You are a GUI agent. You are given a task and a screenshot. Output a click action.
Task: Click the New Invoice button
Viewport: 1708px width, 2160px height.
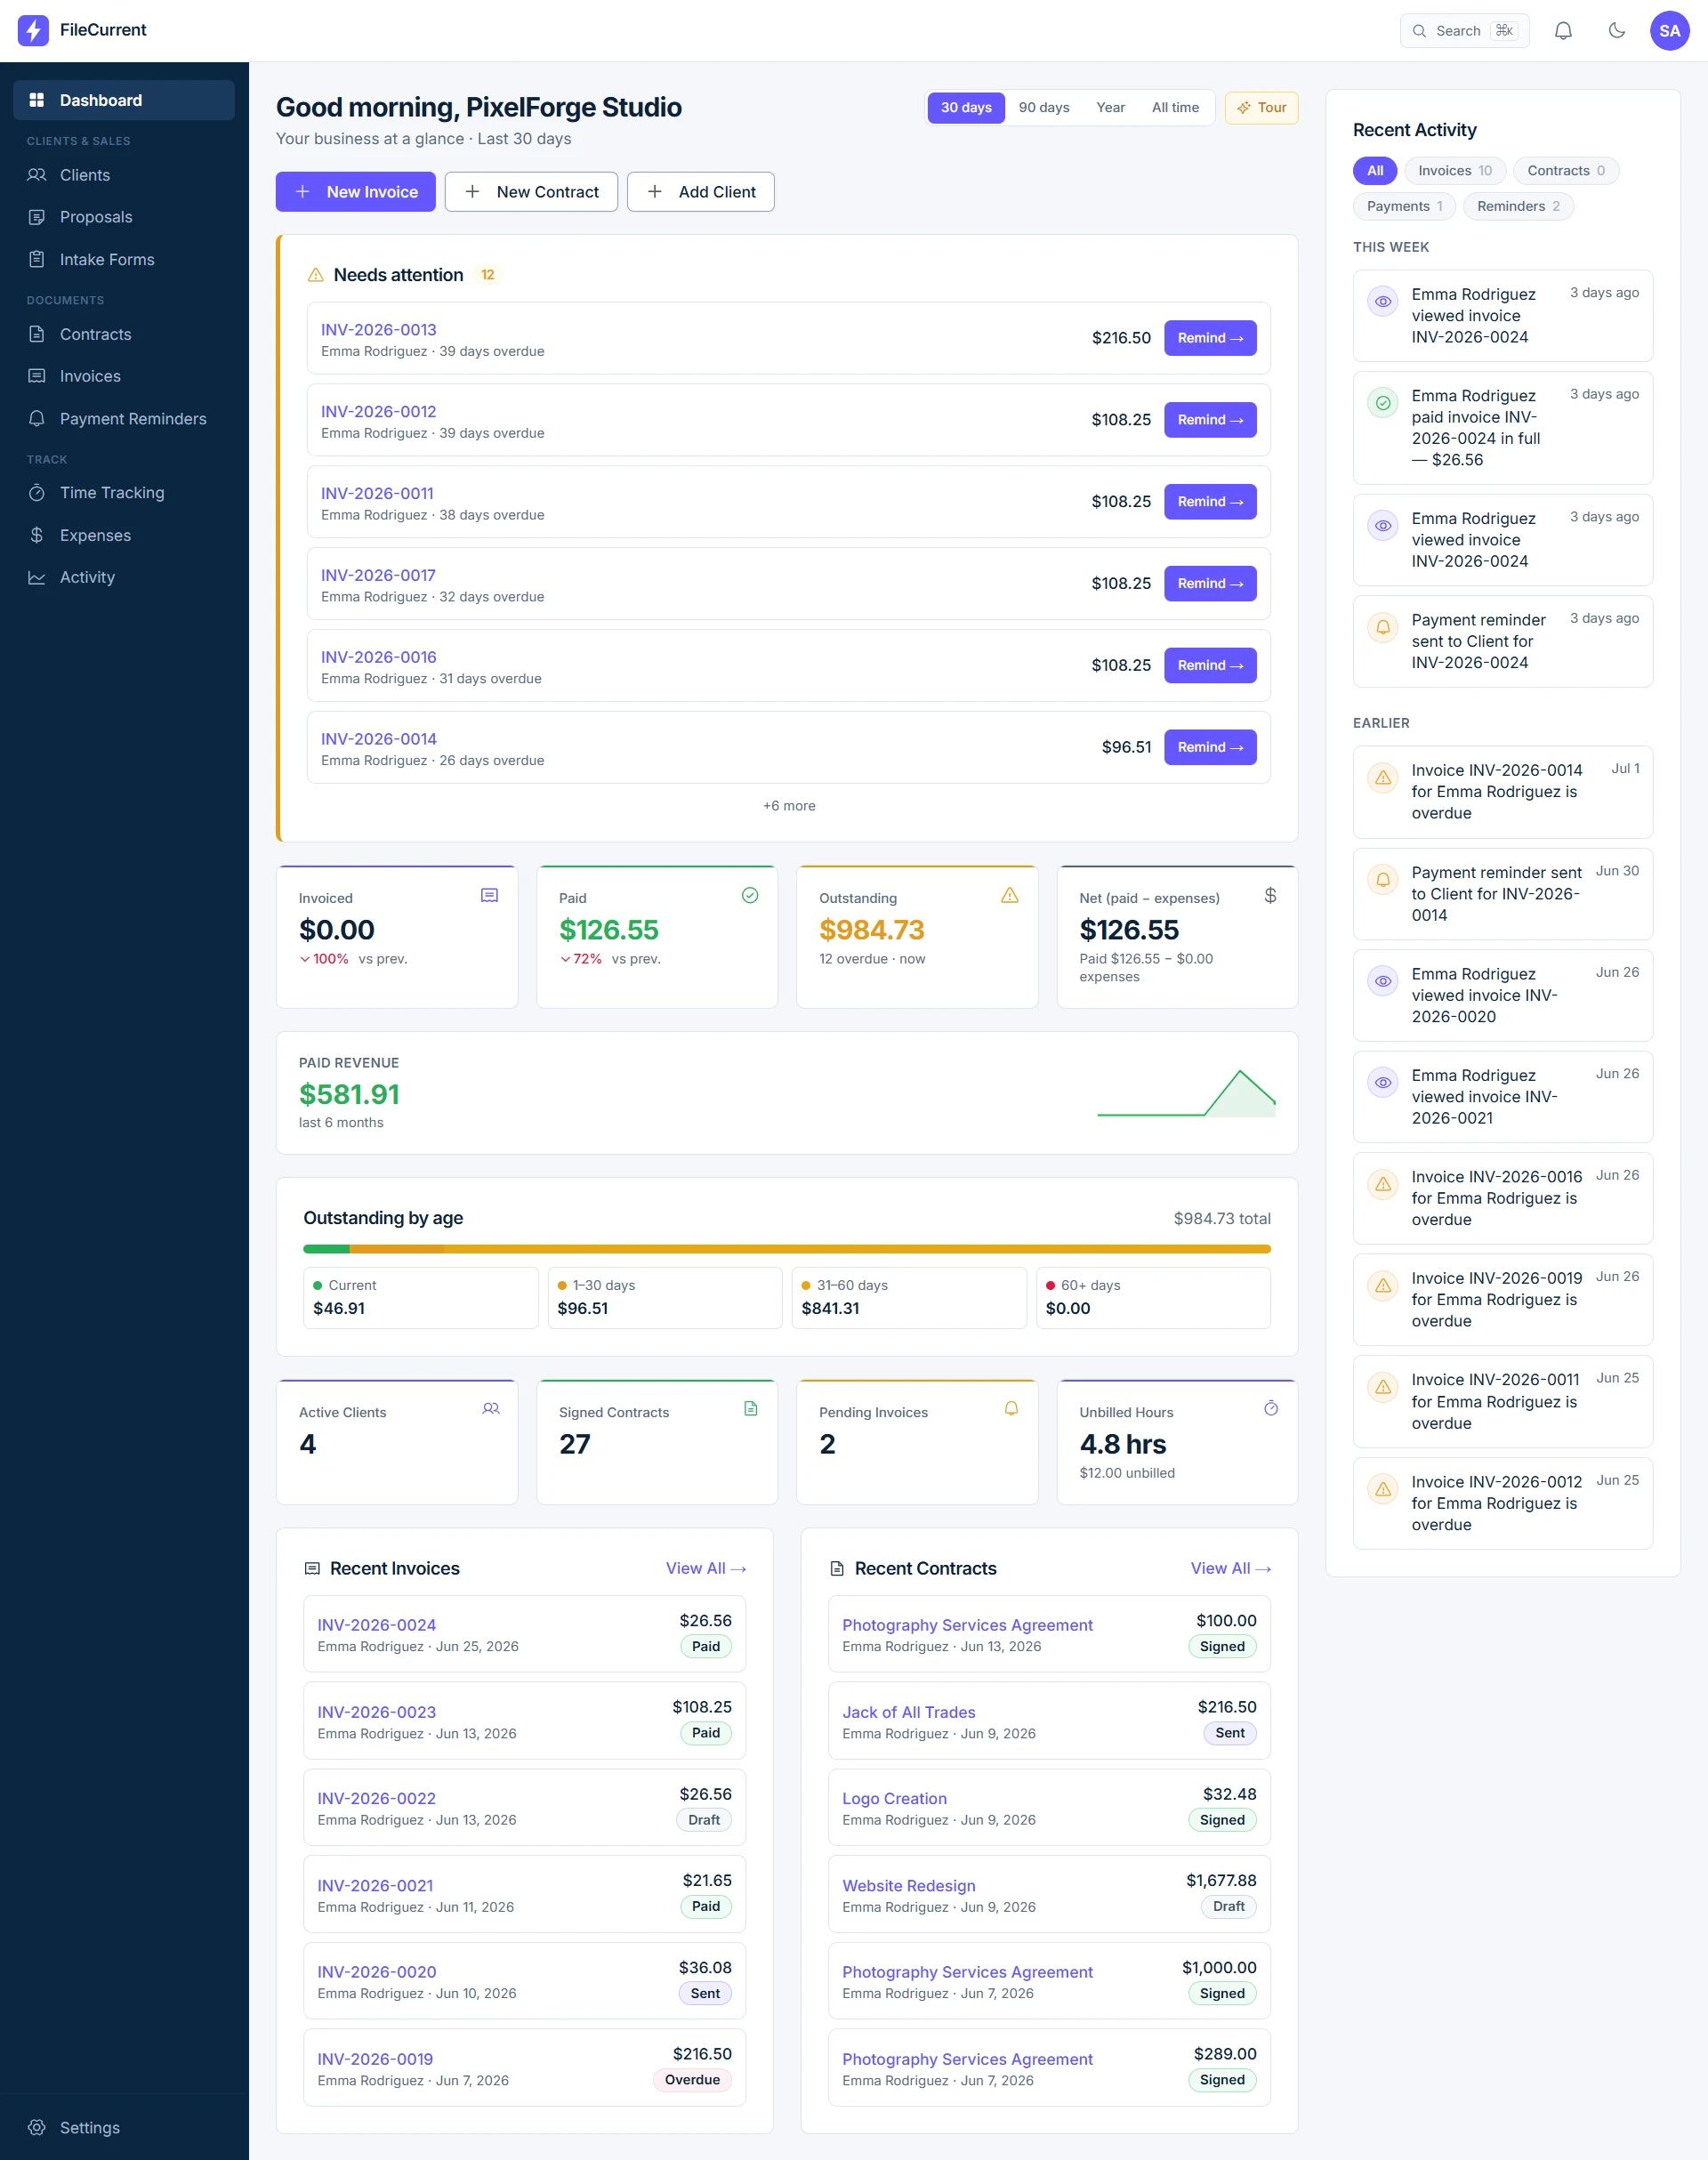[356, 192]
